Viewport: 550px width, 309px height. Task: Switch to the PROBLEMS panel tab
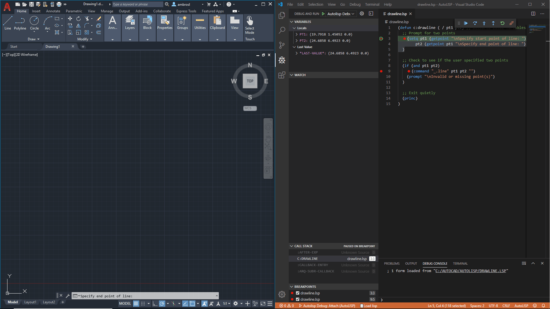392,263
